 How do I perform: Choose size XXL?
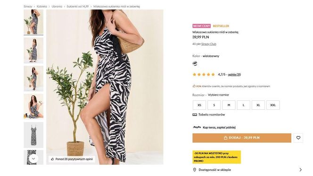[x=273, y=105]
